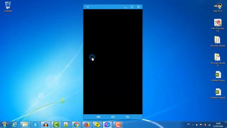
Task: Show hidden system tray icons
Action: click(193, 125)
